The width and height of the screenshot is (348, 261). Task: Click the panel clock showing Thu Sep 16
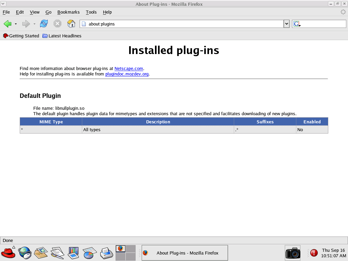(x=333, y=253)
